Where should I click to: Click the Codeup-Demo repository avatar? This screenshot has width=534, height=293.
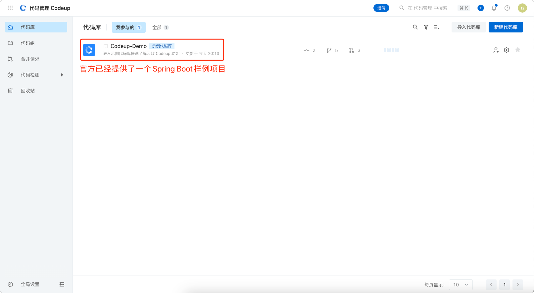89,50
